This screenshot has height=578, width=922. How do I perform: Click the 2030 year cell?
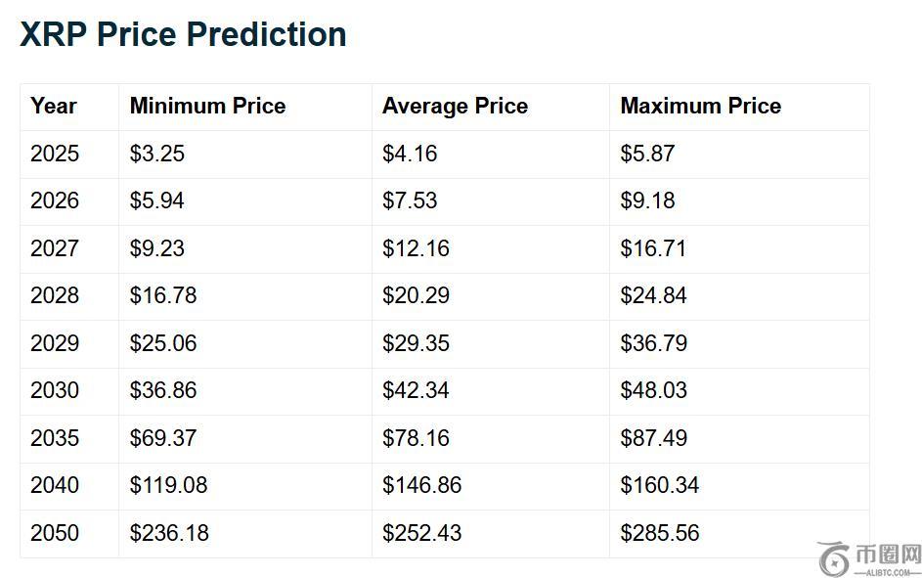click(x=55, y=390)
